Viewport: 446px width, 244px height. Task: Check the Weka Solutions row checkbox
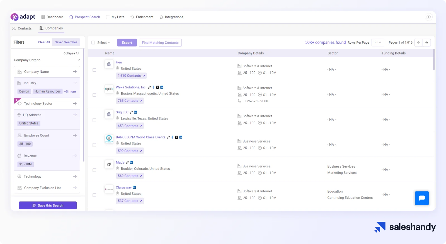(94, 95)
